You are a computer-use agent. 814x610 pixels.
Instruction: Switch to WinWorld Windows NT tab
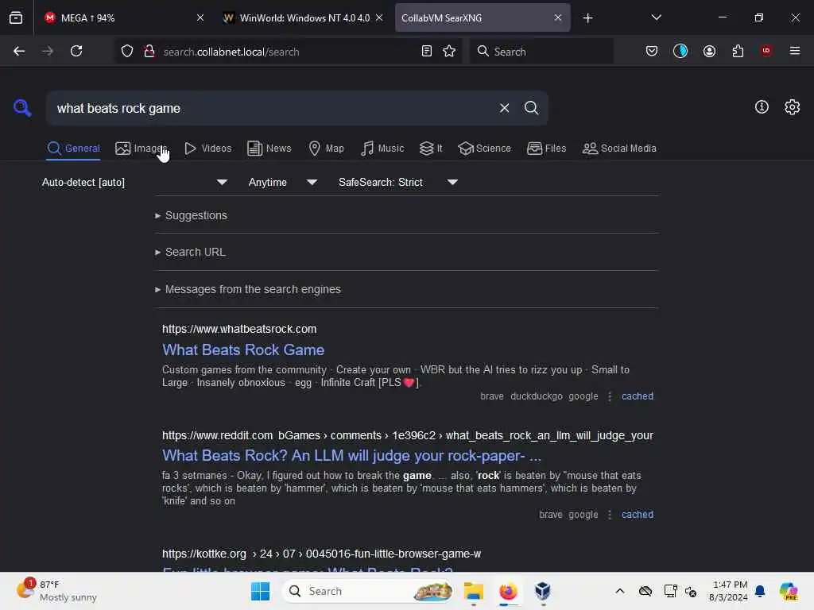pos(304,17)
